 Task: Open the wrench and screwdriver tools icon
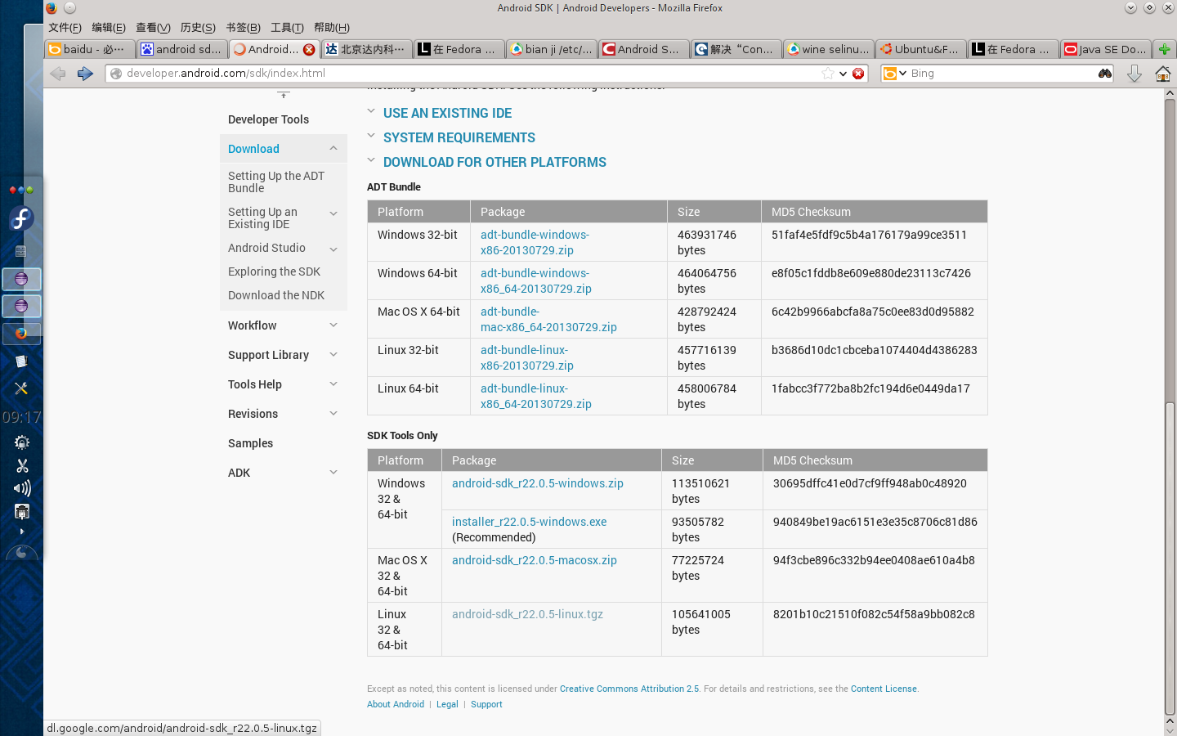pos(21,388)
